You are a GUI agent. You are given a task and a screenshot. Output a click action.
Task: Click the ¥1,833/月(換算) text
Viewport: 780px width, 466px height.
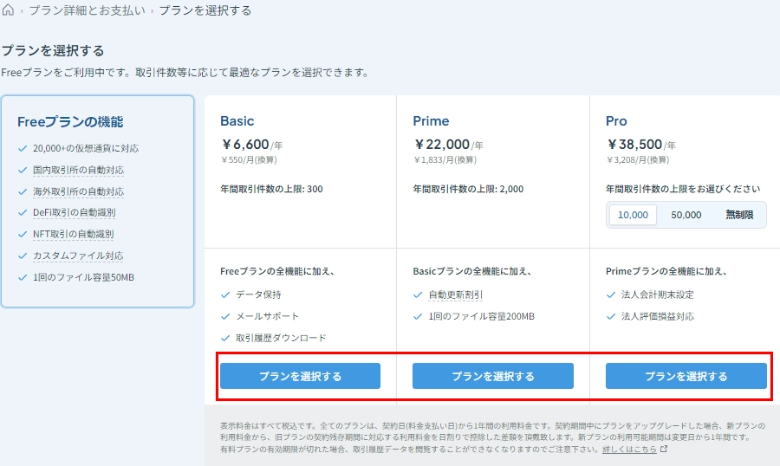point(445,159)
